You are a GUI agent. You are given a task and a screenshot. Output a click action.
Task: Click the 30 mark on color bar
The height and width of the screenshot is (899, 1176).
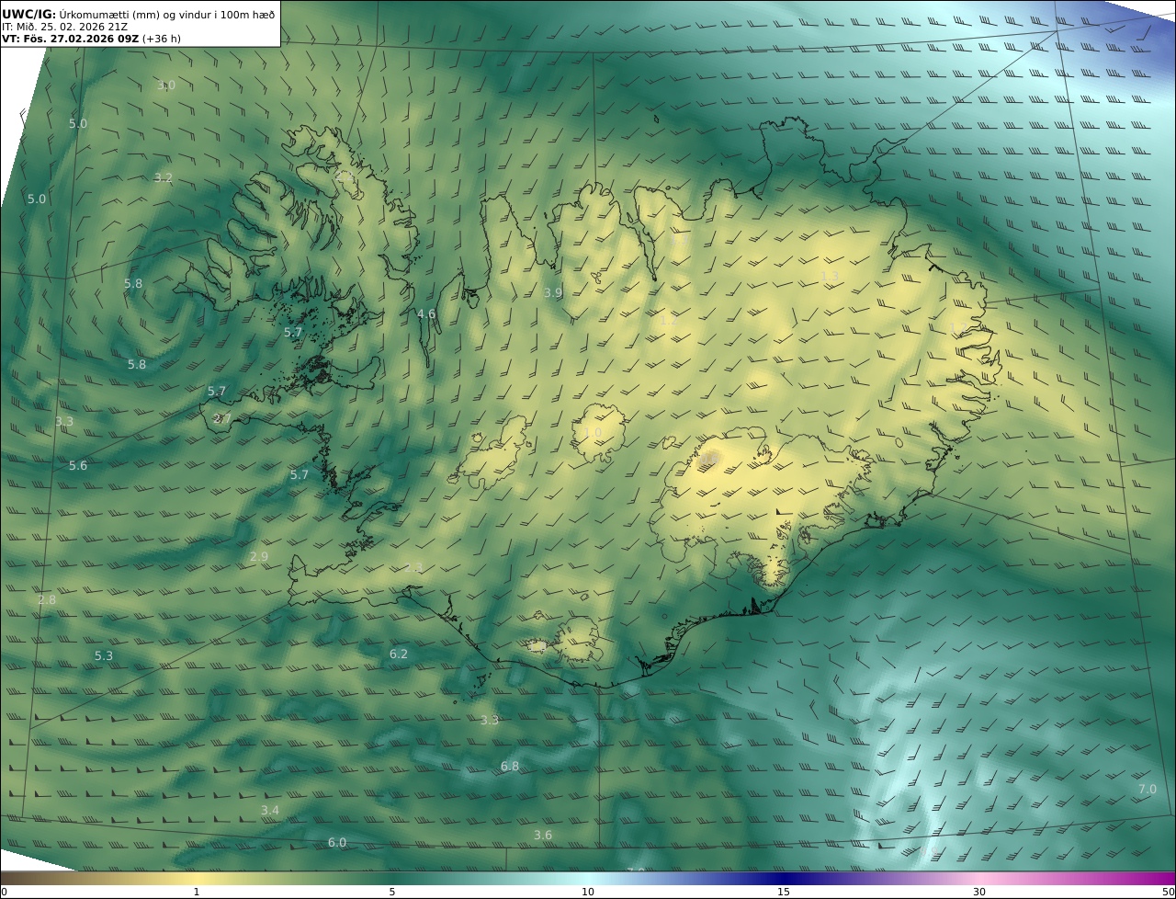979,892
